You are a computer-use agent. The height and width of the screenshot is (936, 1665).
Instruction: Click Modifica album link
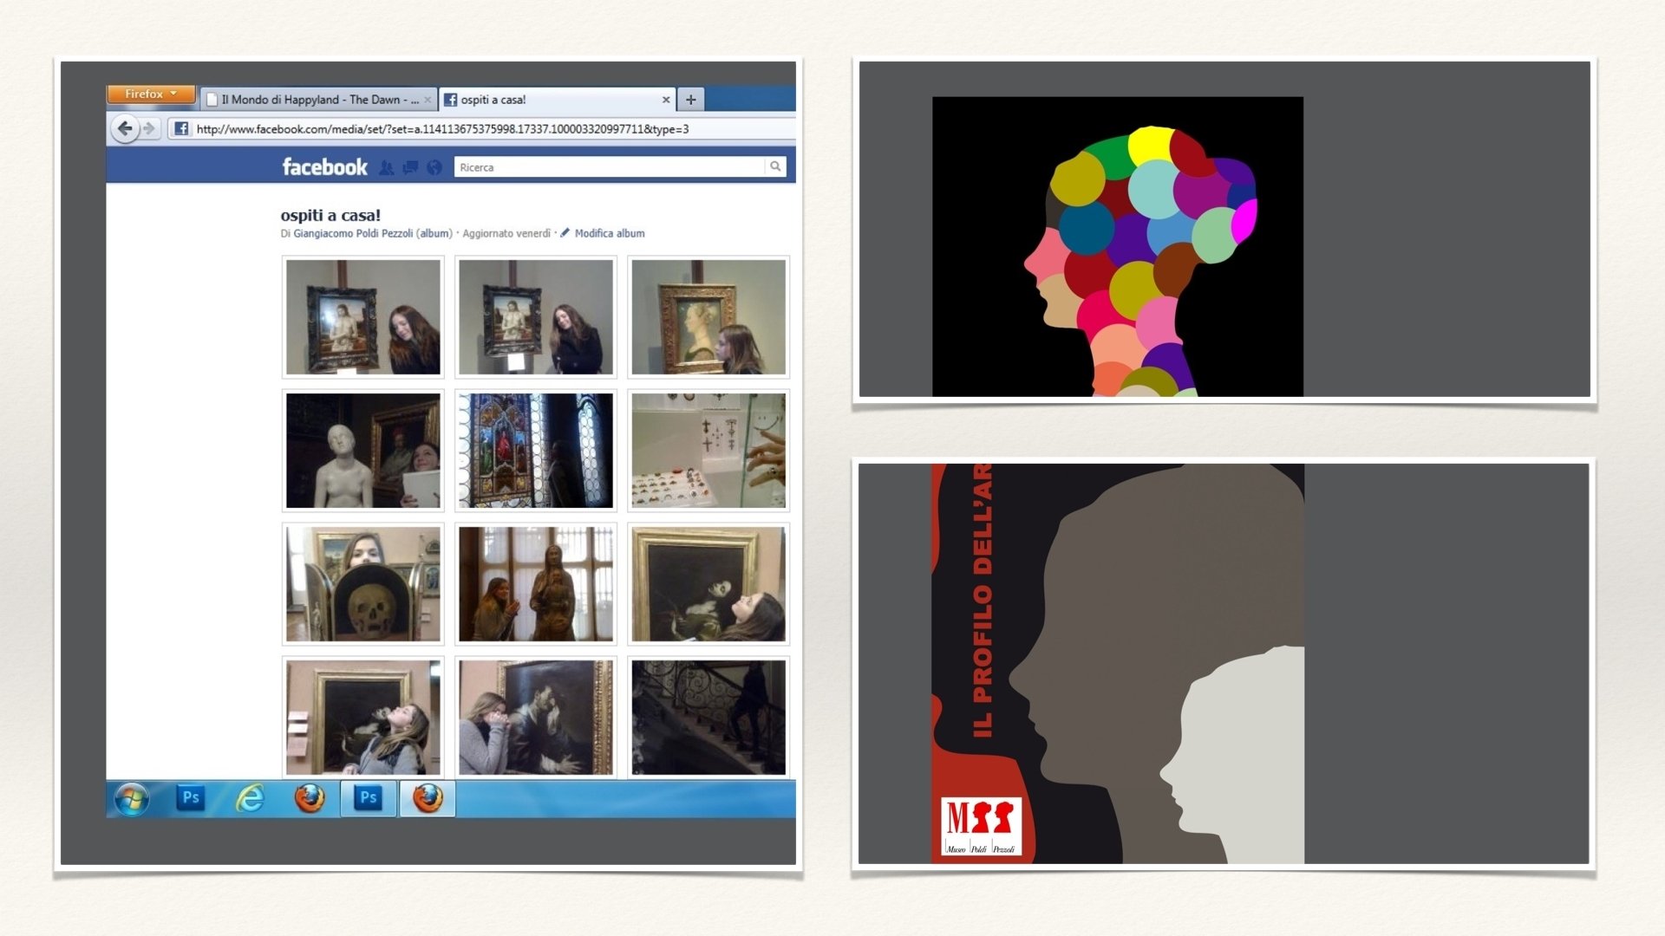tap(609, 233)
